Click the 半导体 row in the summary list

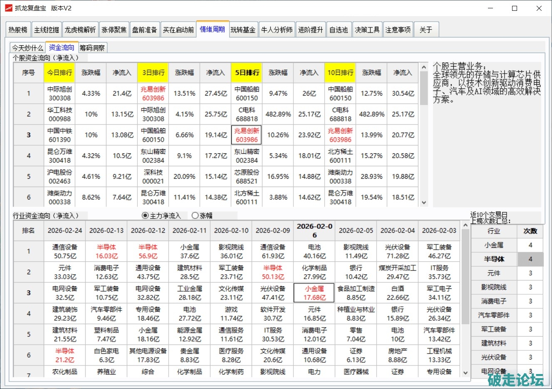(x=494, y=259)
